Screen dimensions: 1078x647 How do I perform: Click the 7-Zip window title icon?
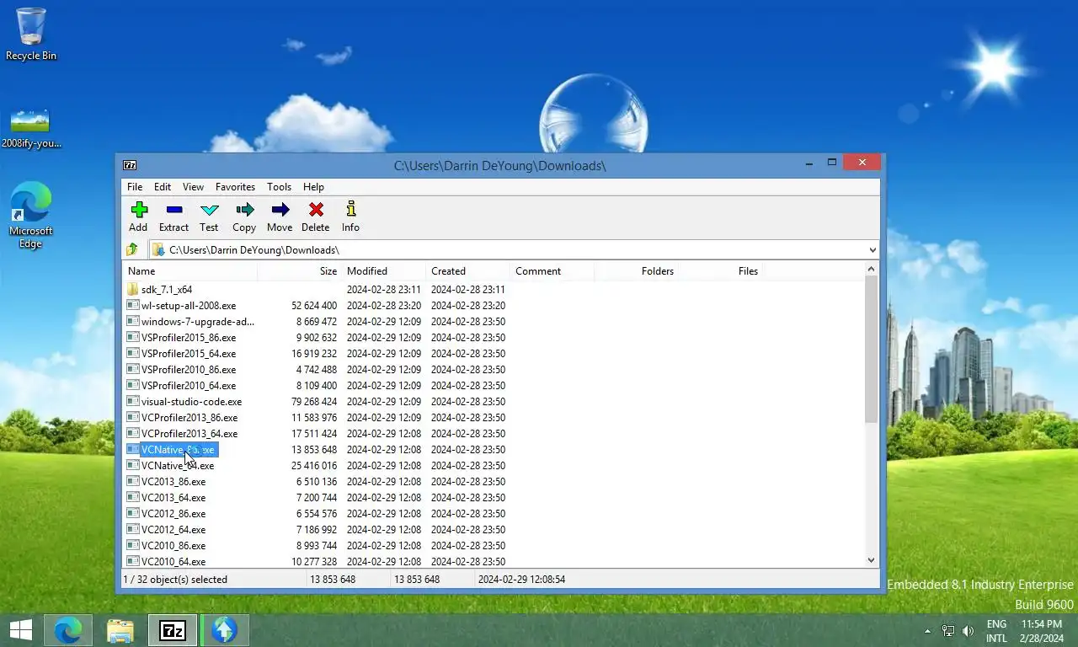point(130,165)
